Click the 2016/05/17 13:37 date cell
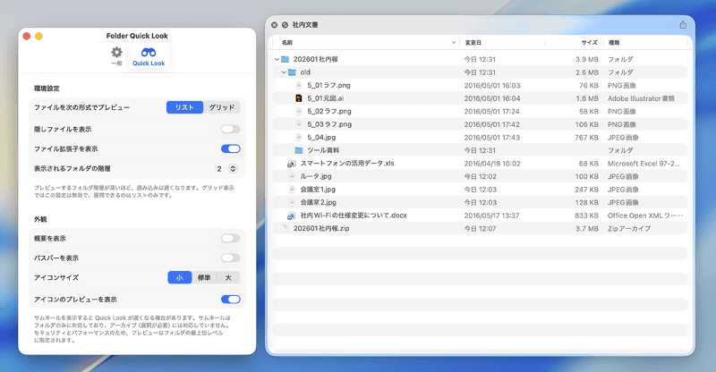This screenshot has width=716, height=372. point(491,216)
